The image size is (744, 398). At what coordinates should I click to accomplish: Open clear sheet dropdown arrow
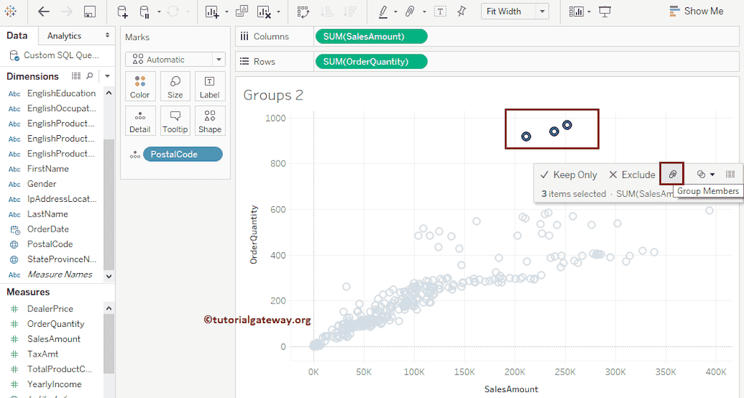tap(278, 12)
